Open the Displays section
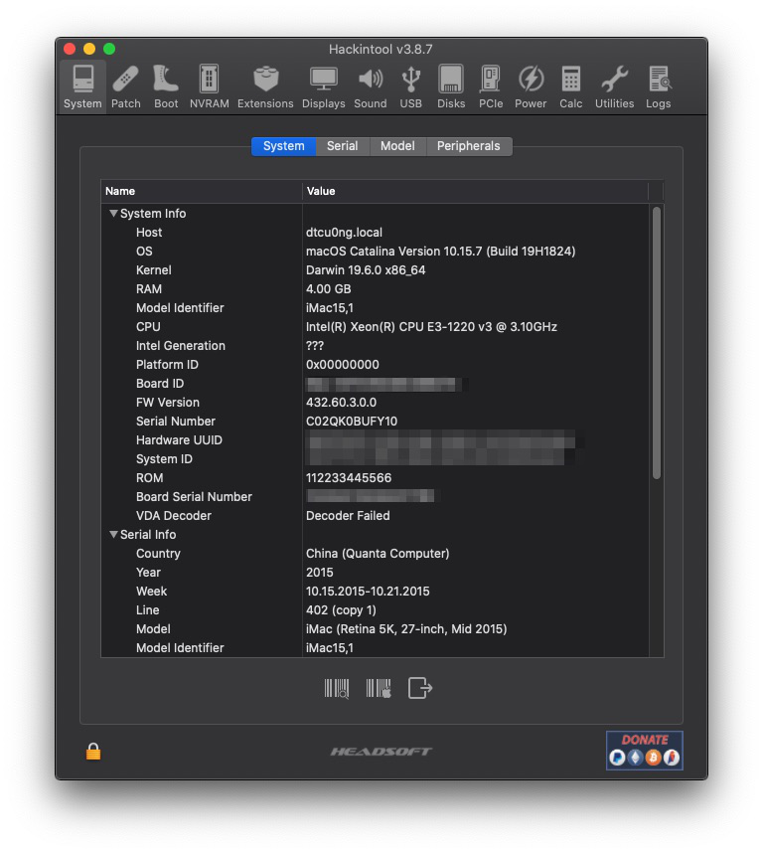The width and height of the screenshot is (763, 853). pos(323,87)
